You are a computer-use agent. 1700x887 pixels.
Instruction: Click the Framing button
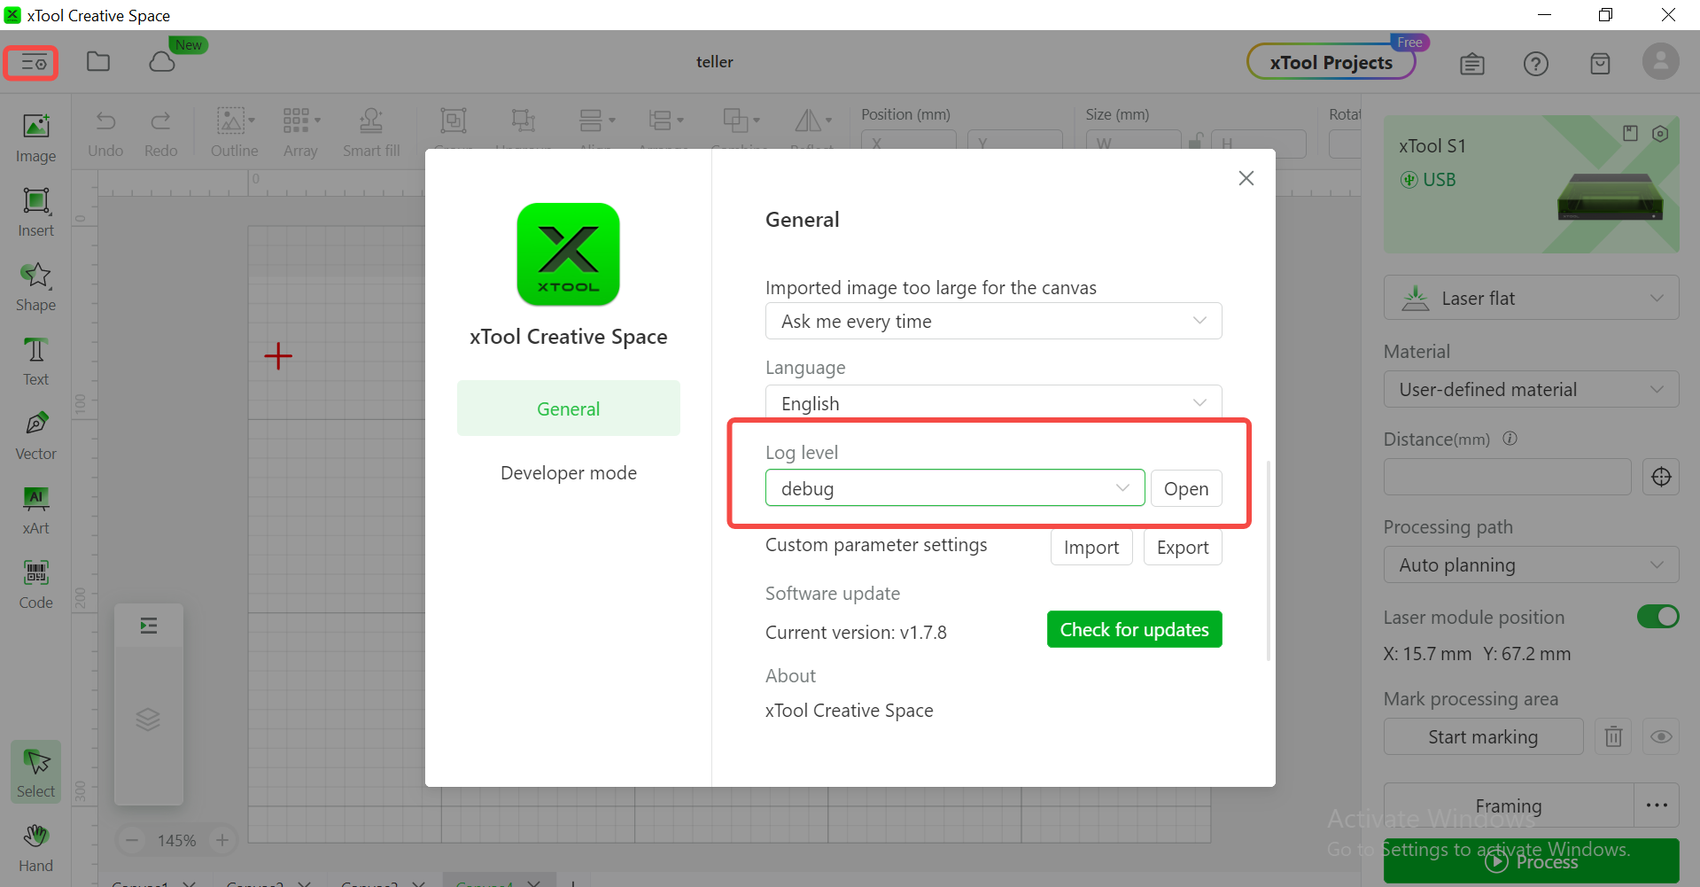(1509, 805)
